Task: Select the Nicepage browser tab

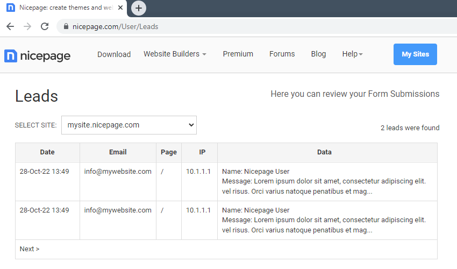Action: [63, 8]
